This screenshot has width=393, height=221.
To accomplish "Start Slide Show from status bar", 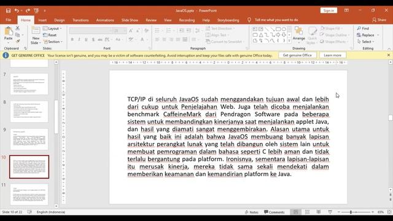I will pos(330,212).
